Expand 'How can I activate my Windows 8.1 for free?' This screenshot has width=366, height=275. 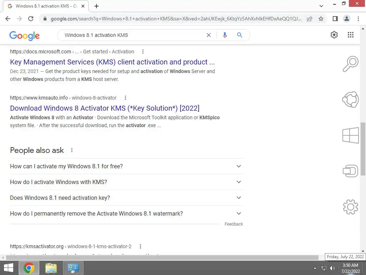click(x=127, y=166)
